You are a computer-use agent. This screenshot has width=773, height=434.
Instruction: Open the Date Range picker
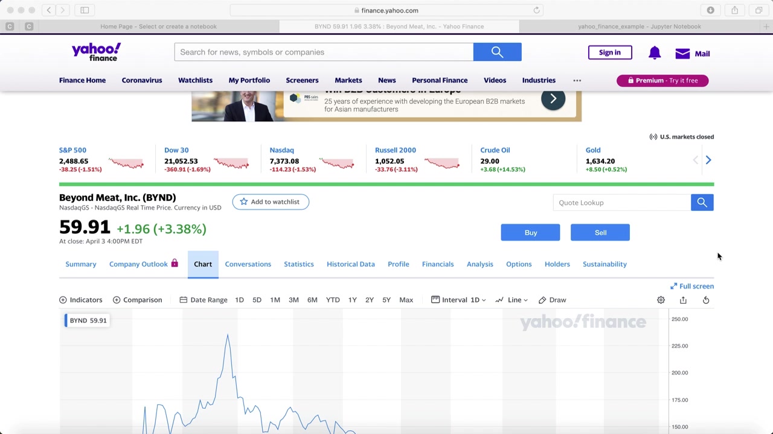(204, 300)
